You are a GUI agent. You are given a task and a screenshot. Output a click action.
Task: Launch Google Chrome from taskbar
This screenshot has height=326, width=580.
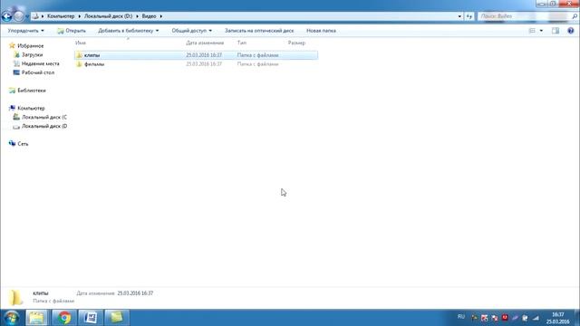tap(64, 318)
